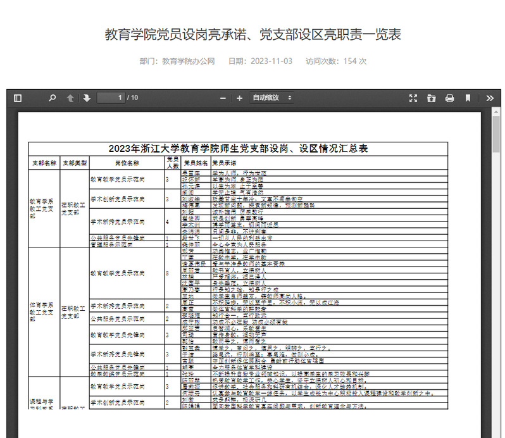Print the PDF document

pyautogui.click(x=449, y=98)
